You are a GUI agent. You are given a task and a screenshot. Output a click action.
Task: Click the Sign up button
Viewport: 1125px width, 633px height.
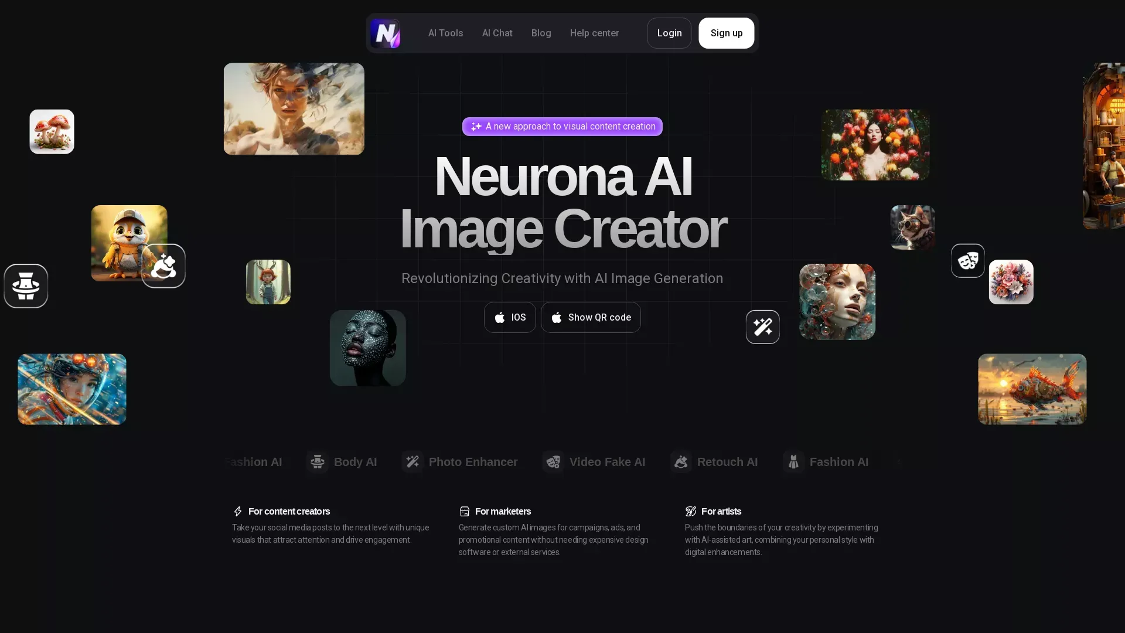(726, 33)
